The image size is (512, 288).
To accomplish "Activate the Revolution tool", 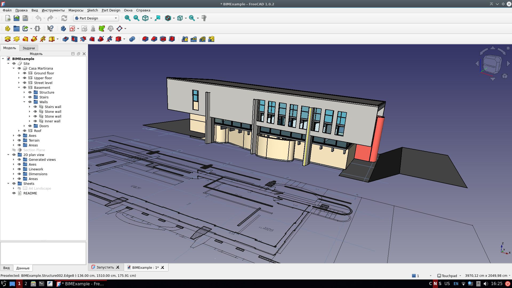I will [x=17, y=39].
